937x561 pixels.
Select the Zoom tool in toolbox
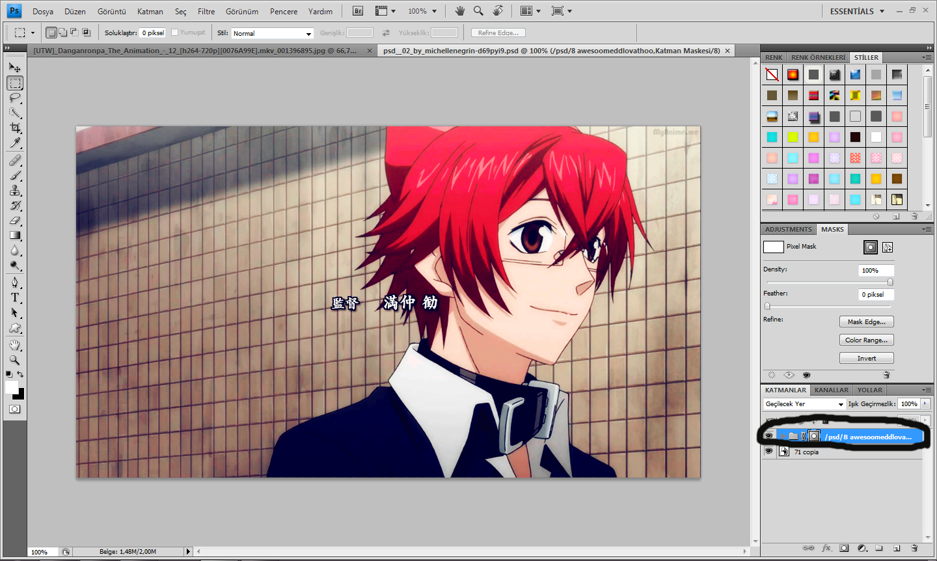pyautogui.click(x=15, y=360)
